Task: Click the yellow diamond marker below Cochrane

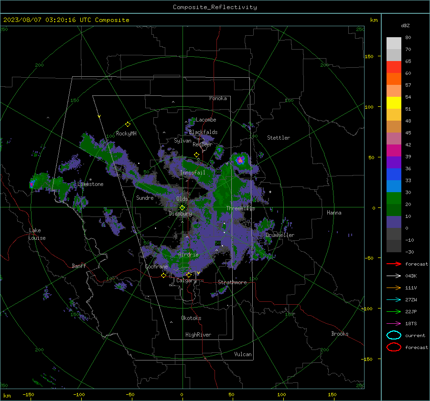Action: tap(163, 276)
